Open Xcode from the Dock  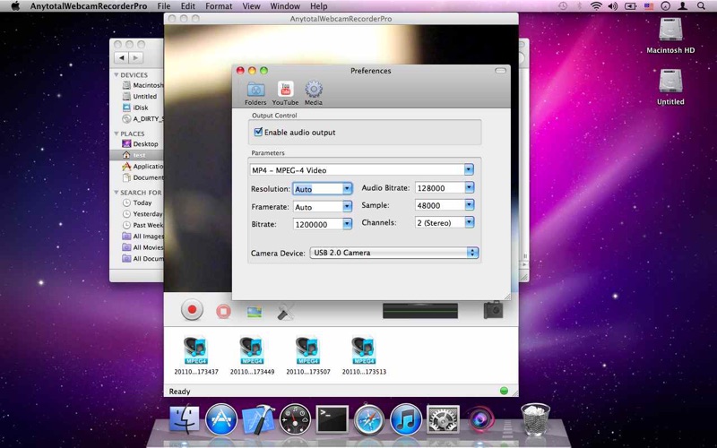pyautogui.click(x=258, y=419)
